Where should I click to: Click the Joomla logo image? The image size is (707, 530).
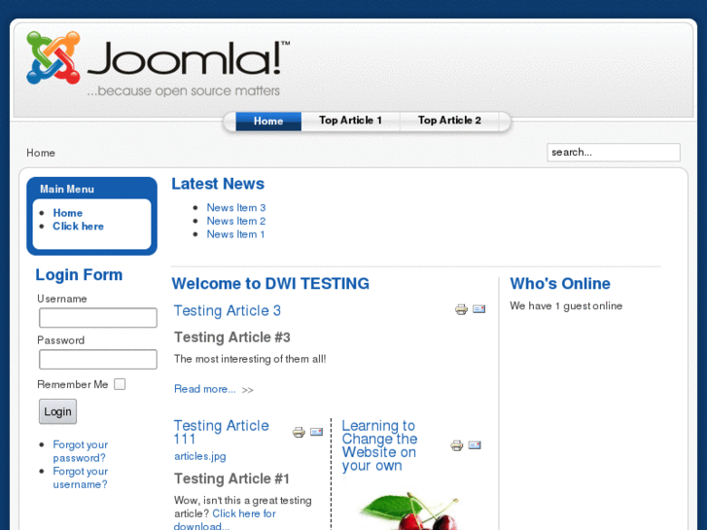click(158, 63)
